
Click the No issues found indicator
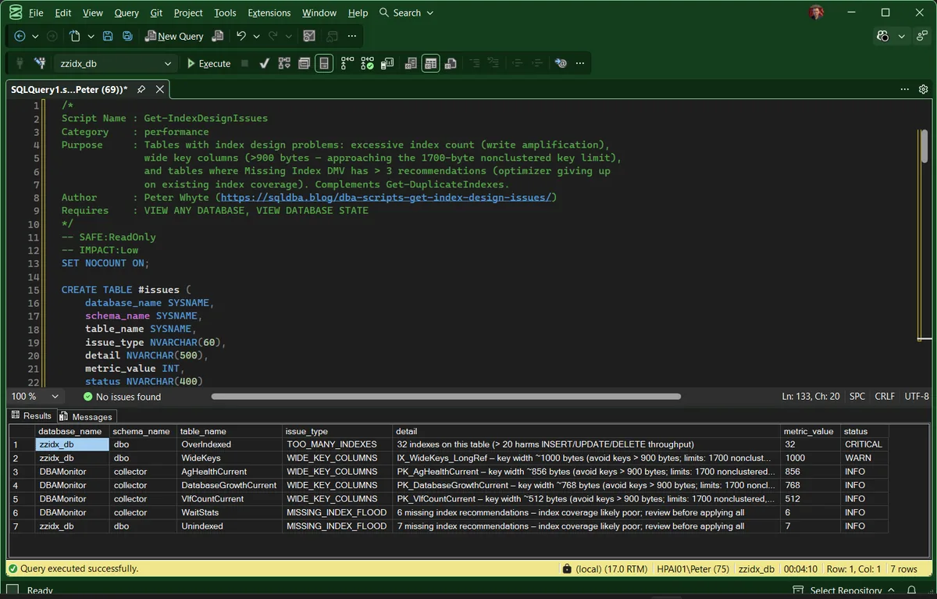[122, 397]
